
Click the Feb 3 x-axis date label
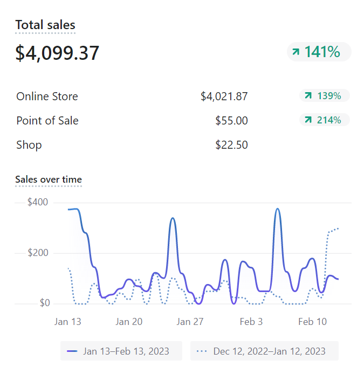click(251, 322)
